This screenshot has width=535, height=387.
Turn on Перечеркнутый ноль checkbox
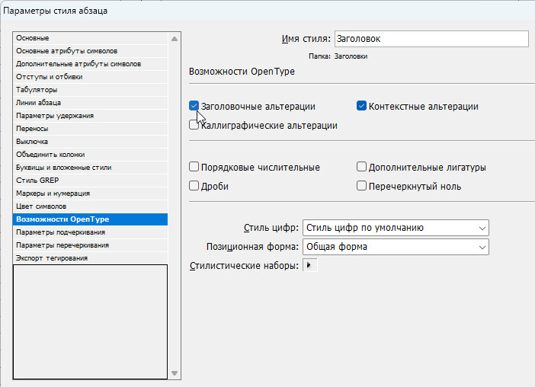pos(362,186)
